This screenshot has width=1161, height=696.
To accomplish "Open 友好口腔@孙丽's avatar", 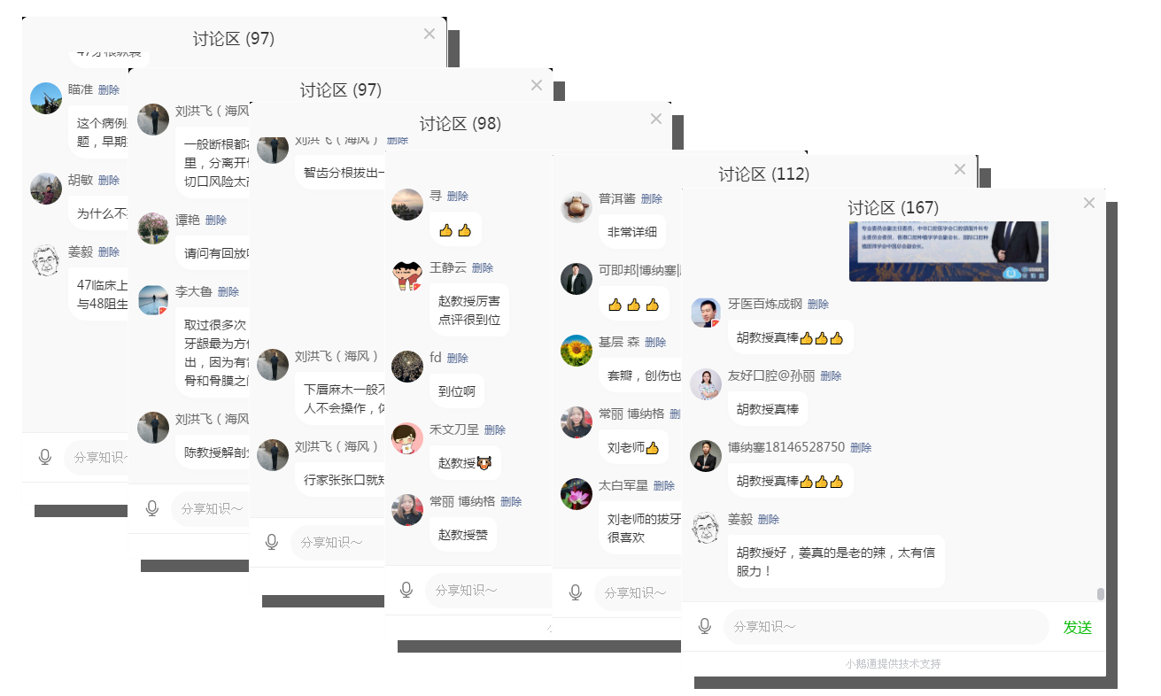I will pos(706,384).
